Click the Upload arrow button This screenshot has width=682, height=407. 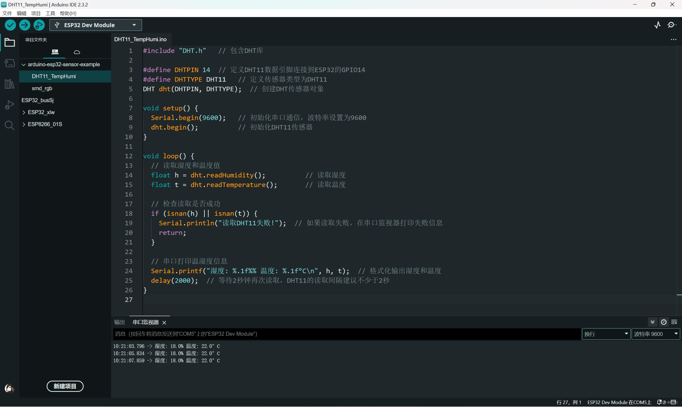pyautogui.click(x=25, y=25)
